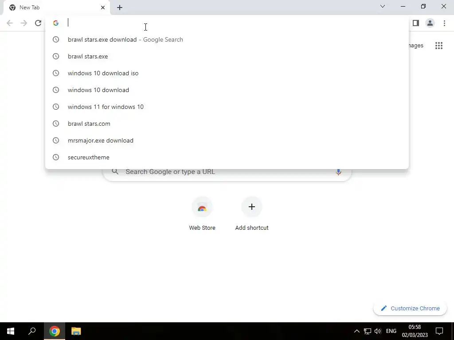454x340 pixels.
Task: Open a new tab with plus button
Action: click(120, 8)
